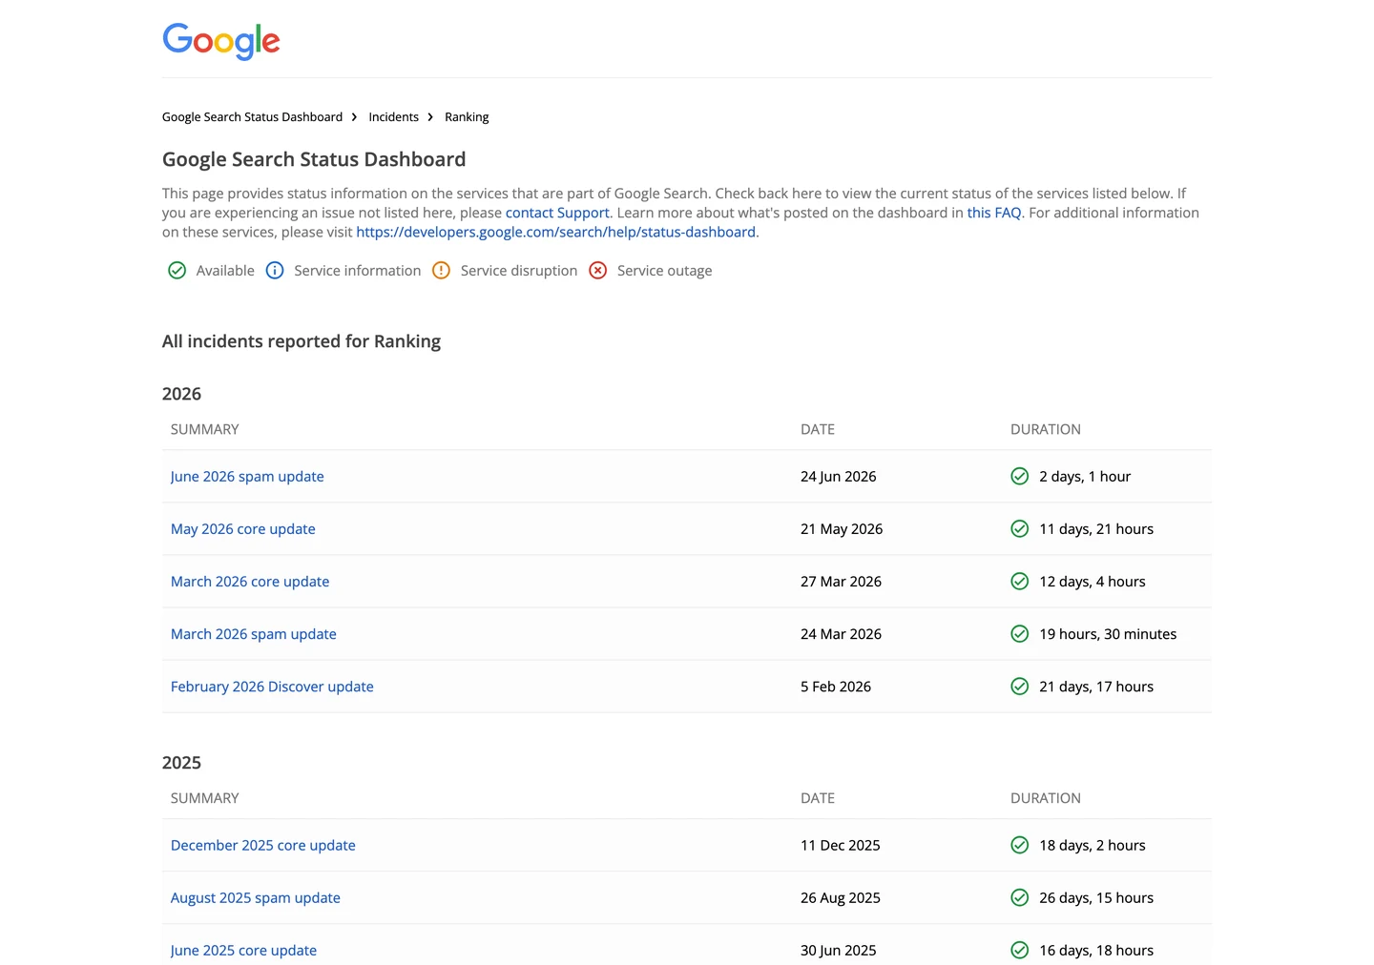Click the date 11 Dec 2025
This screenshot has width=1374, height=965.
[x=841, y=846]
